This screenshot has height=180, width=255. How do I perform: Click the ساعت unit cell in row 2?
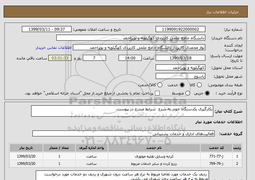pos(91,163)
